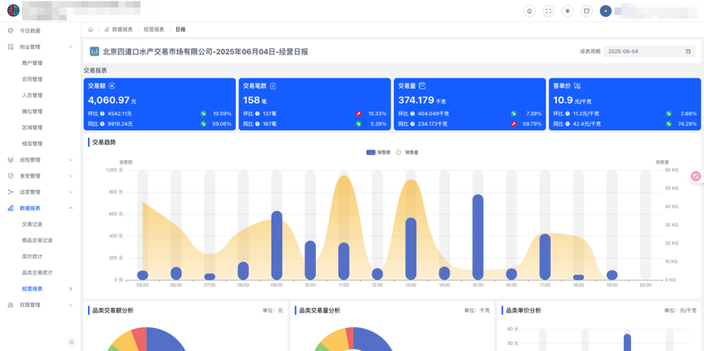Click the 15:00 blue sales bar
The width and height of the screenshot is (704, 351).
click(478, 237)
